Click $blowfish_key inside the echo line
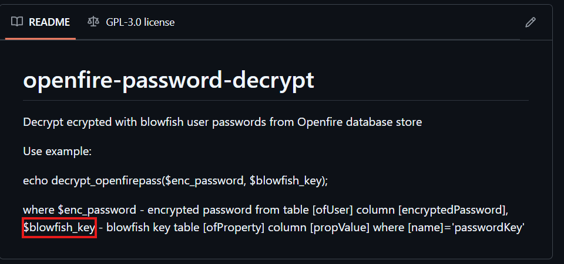This screenshot has height=264, width=564. (286, 181)
